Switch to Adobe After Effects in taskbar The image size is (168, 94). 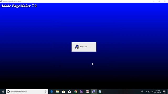pyautogui.click(x=82, y=92)
